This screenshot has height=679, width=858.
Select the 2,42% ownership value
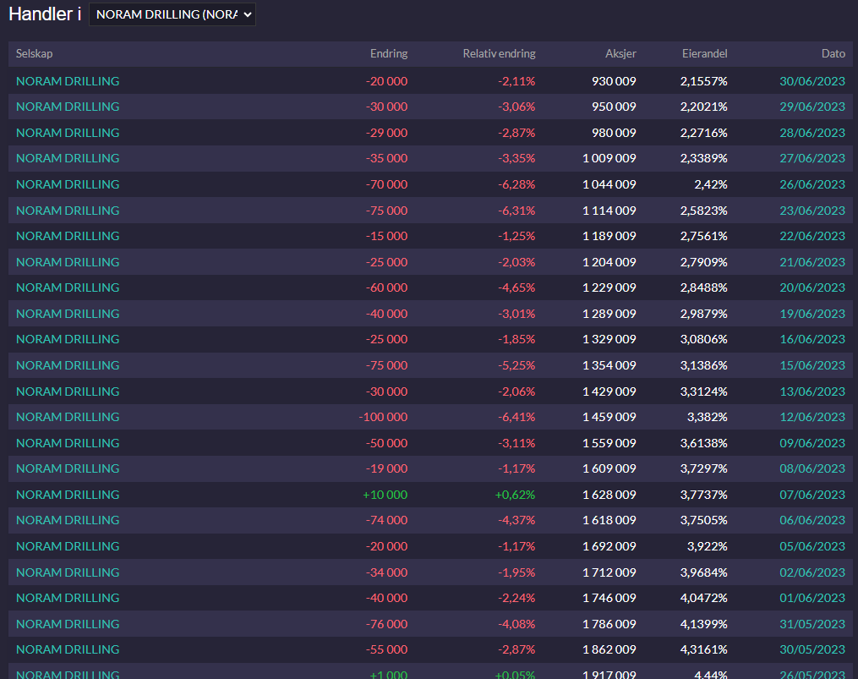(711, 184)
